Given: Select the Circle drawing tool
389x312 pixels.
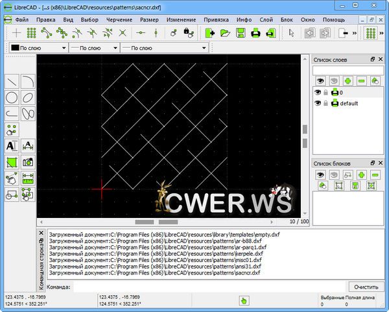Looking at the screenshot, I should click(12, 97).
